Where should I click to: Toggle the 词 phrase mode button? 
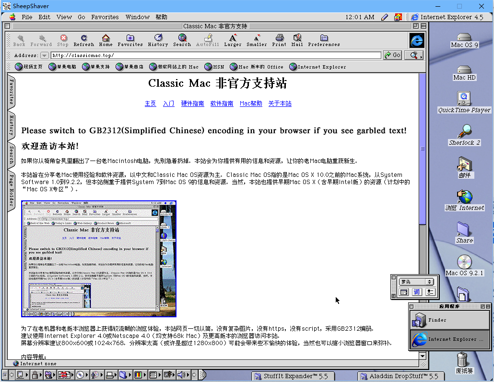click(x=416, y=292)
